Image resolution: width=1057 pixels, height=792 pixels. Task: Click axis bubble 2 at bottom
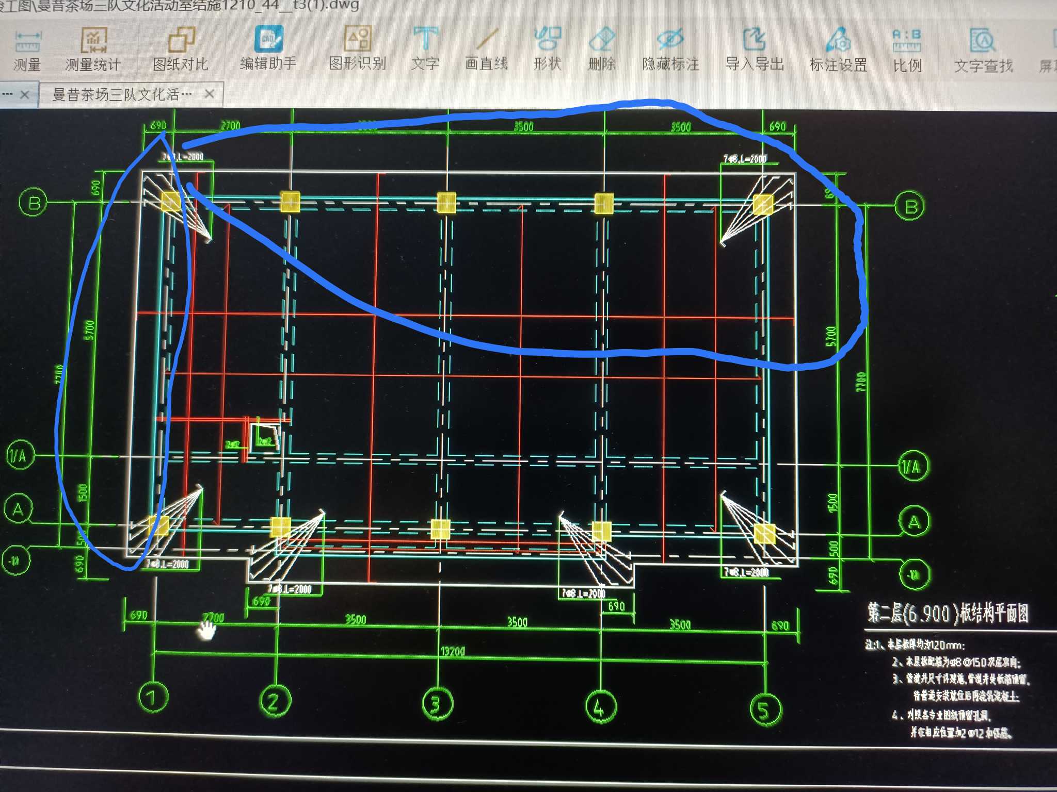pos(275,701)
